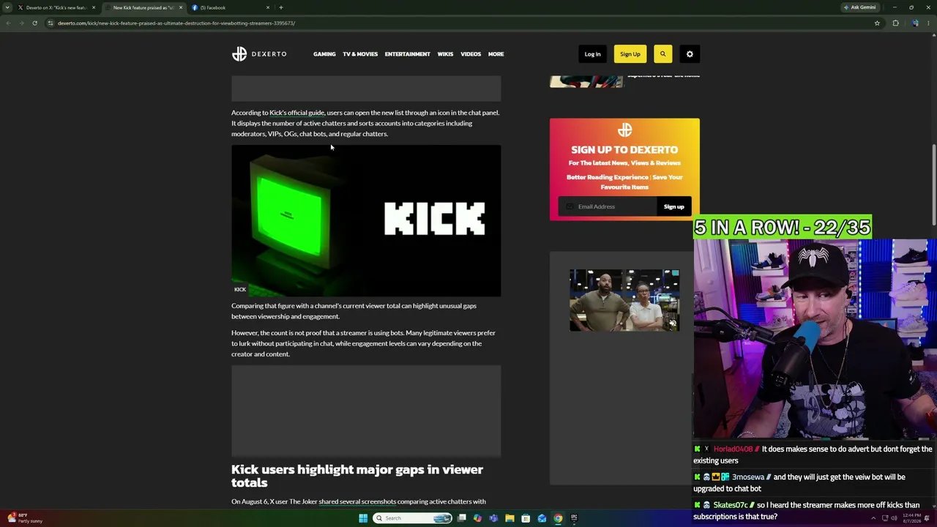Open the Chrome three-dot menu
937x527 pixels.
929,23
